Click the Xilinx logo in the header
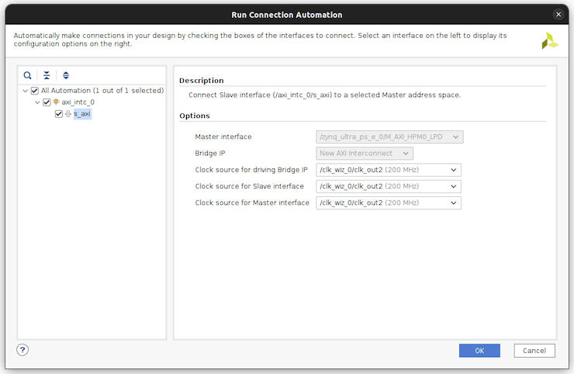This screenshot has width=574, height=374. click(549, 41)
